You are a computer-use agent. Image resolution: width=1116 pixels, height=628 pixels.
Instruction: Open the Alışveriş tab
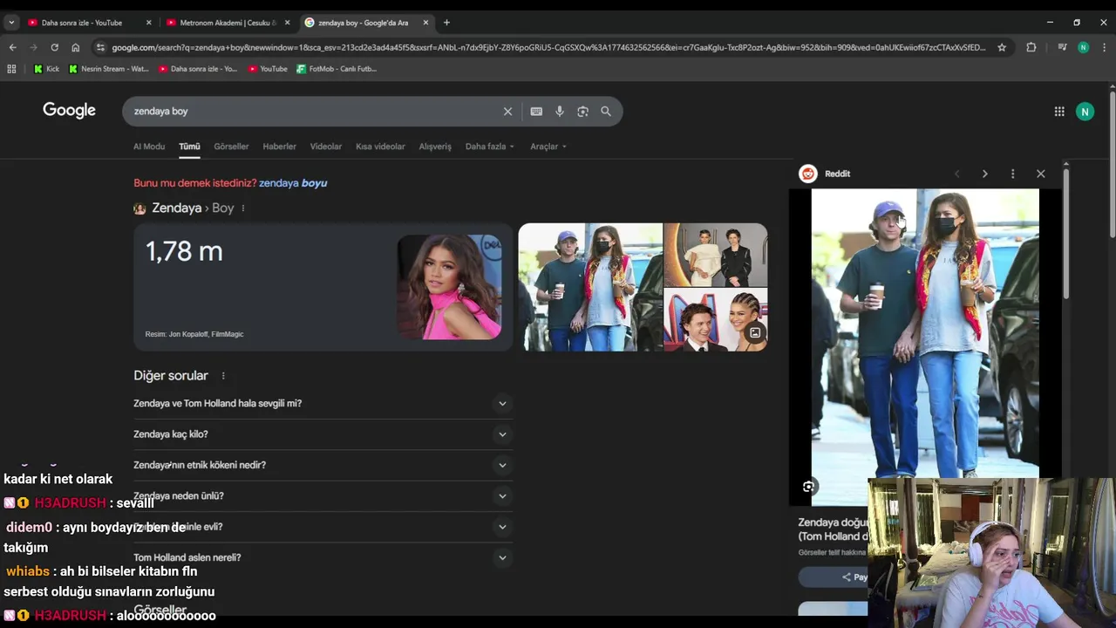pyautogui.click(x=435, y=147)
